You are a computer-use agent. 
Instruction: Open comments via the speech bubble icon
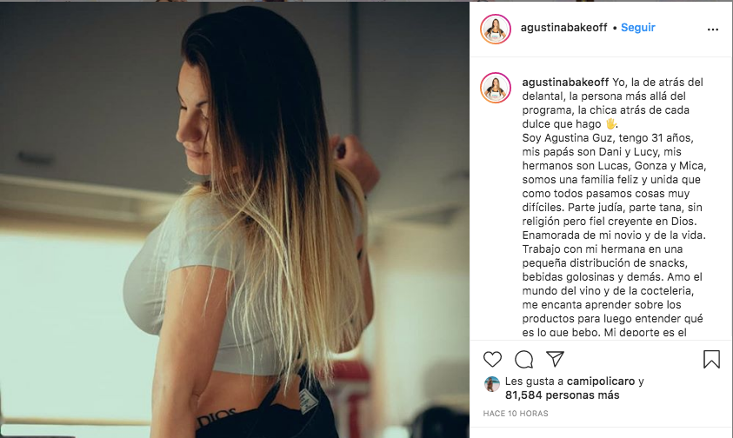(x=523, y=360)
